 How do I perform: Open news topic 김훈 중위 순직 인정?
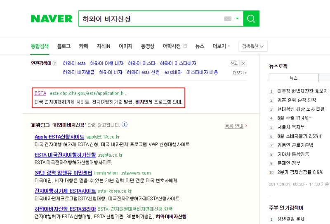click(x=297, y=100)
